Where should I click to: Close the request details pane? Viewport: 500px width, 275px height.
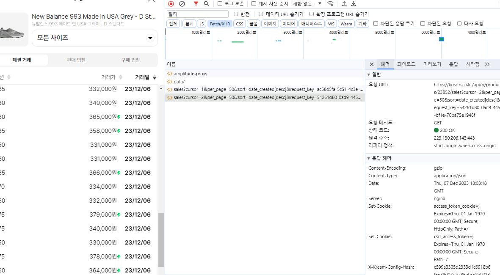[x=371, y=64]
